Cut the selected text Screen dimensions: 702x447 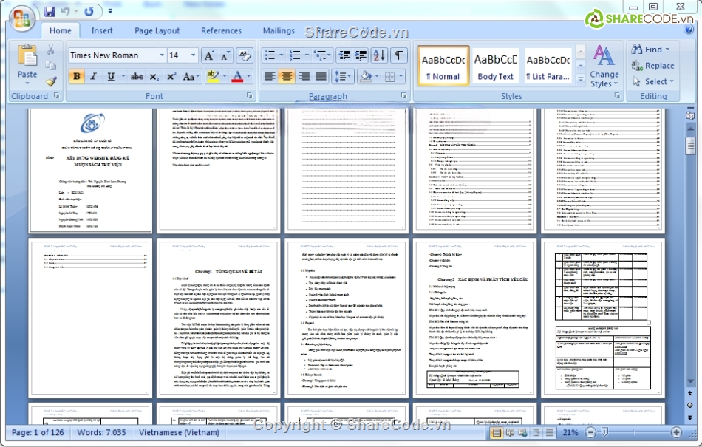point(50,50)
